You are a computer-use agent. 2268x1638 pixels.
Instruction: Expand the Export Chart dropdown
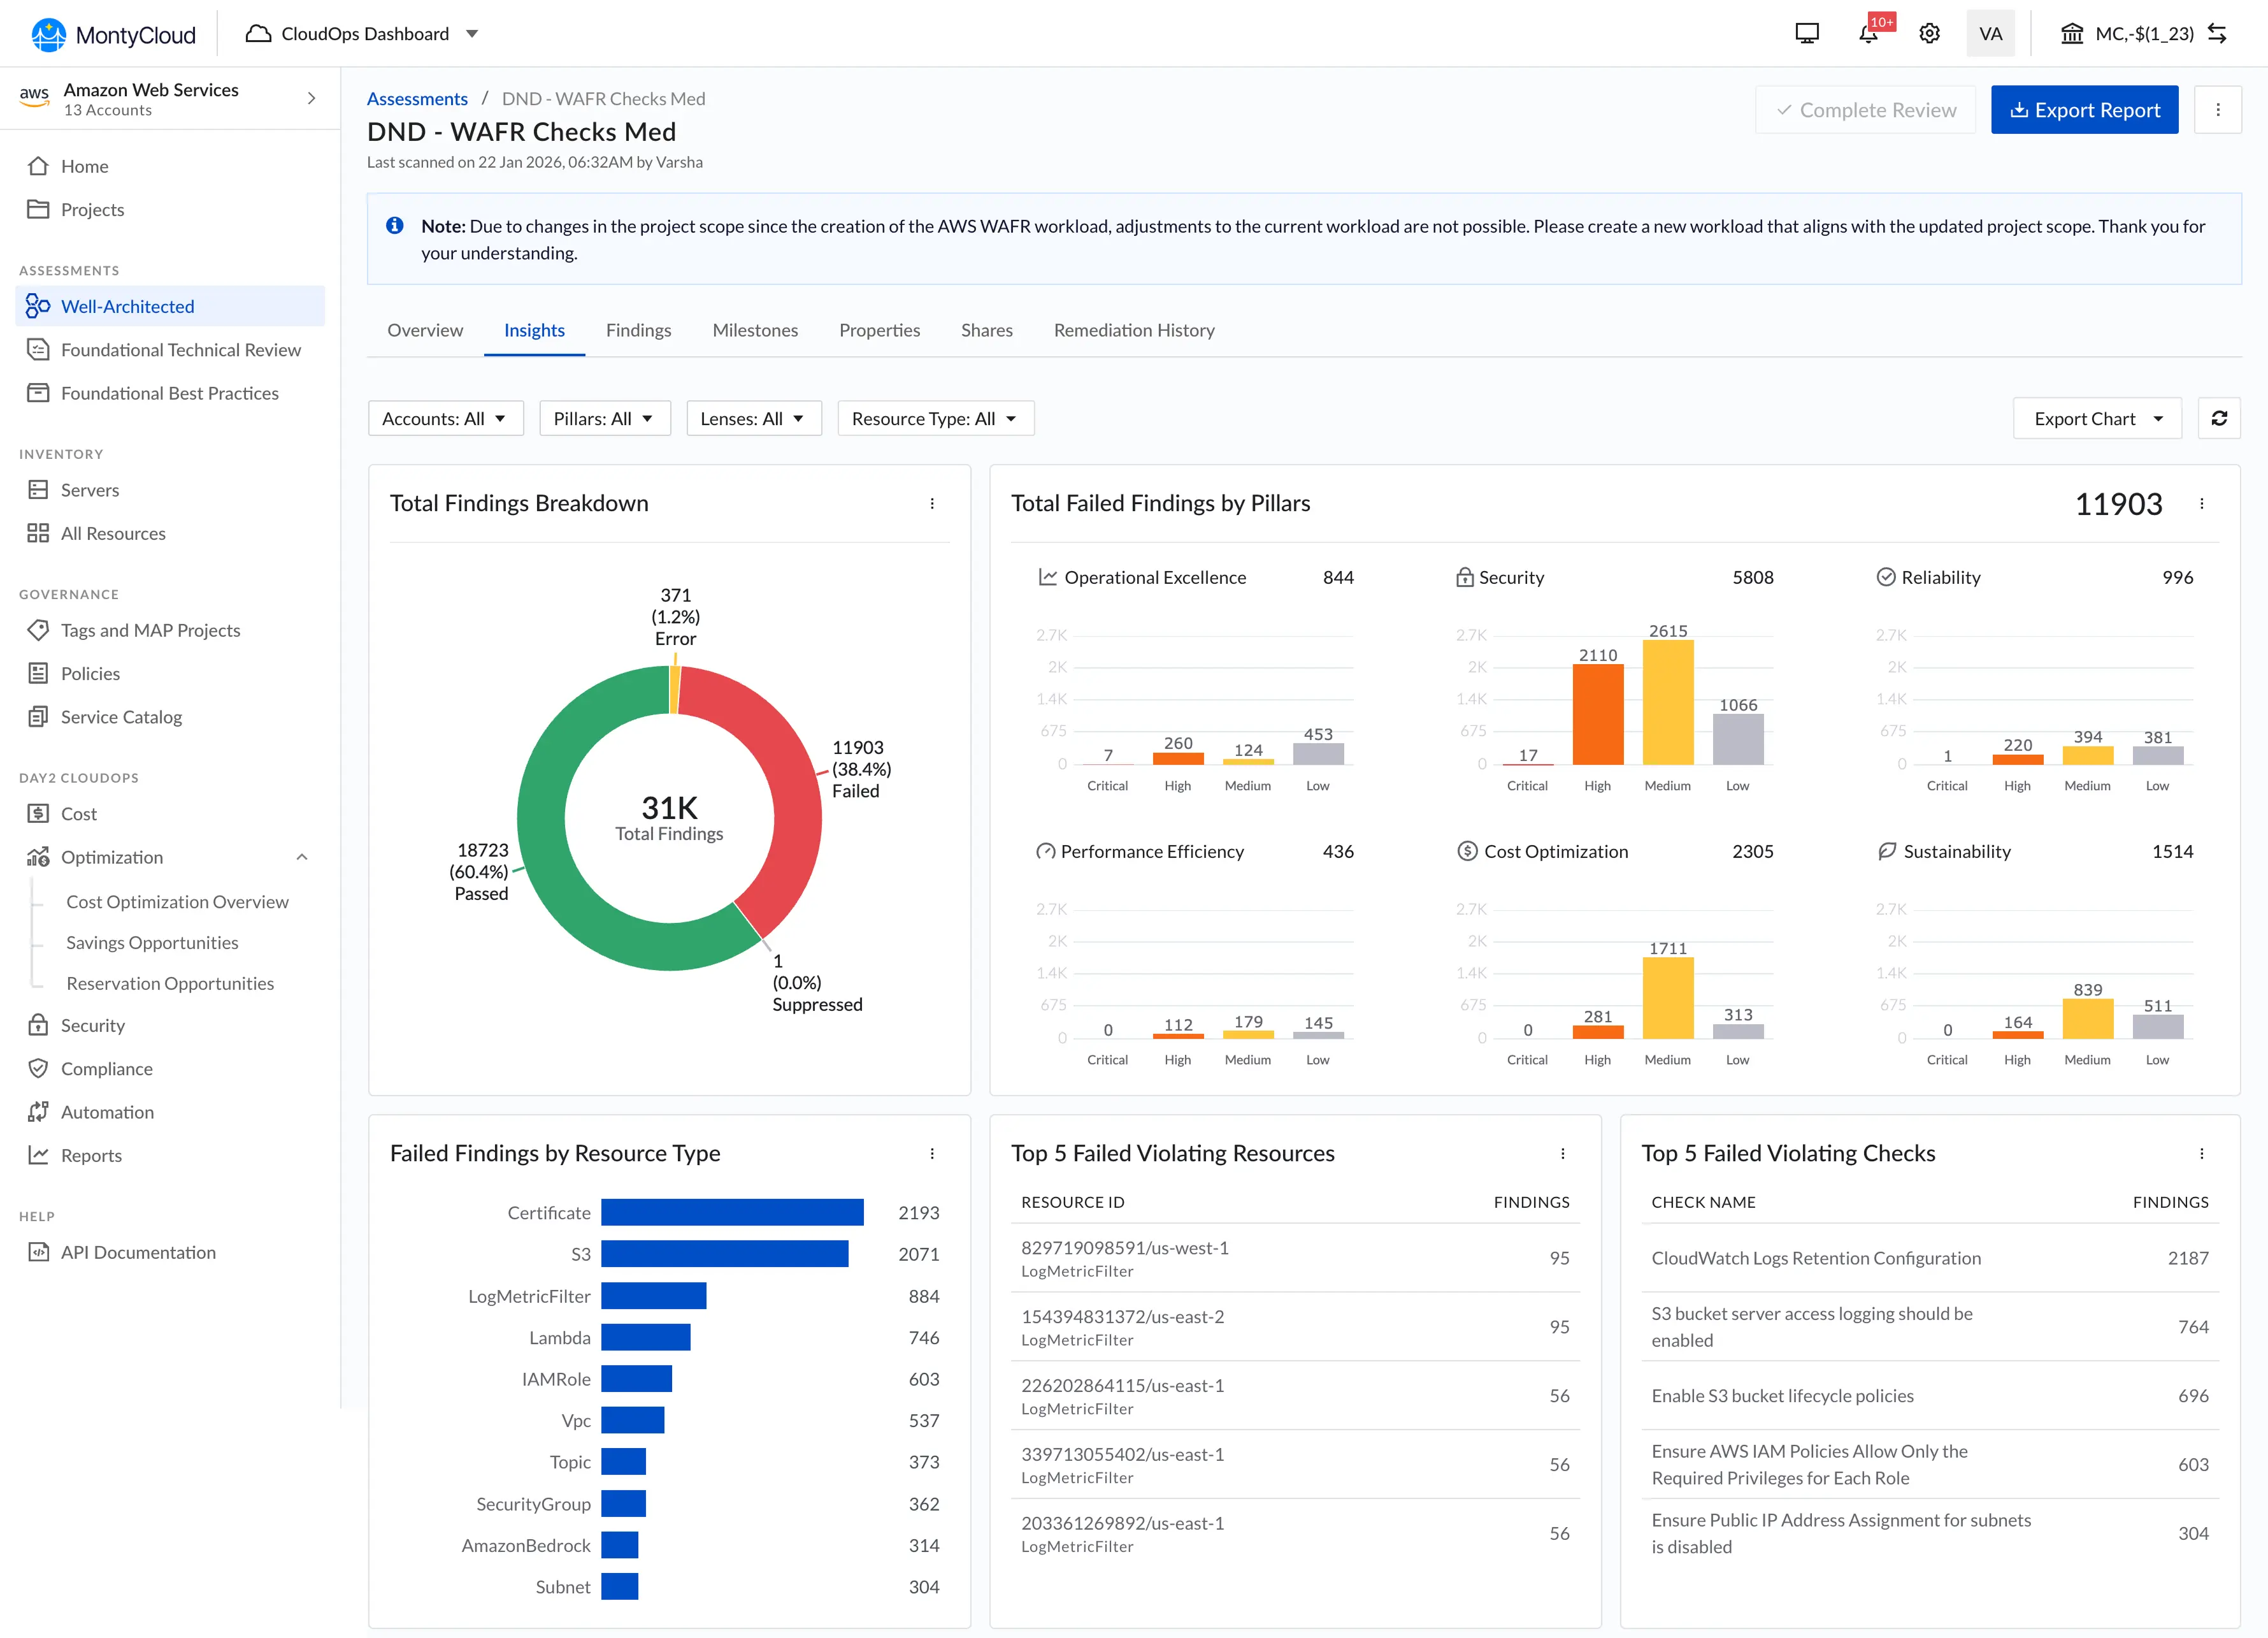(2097, 418)
